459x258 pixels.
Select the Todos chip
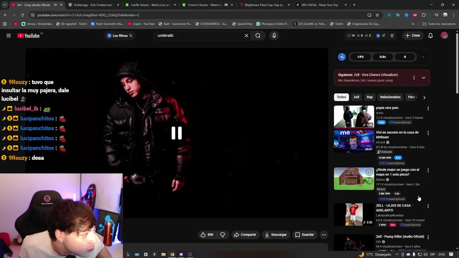[x=341, y=97]
